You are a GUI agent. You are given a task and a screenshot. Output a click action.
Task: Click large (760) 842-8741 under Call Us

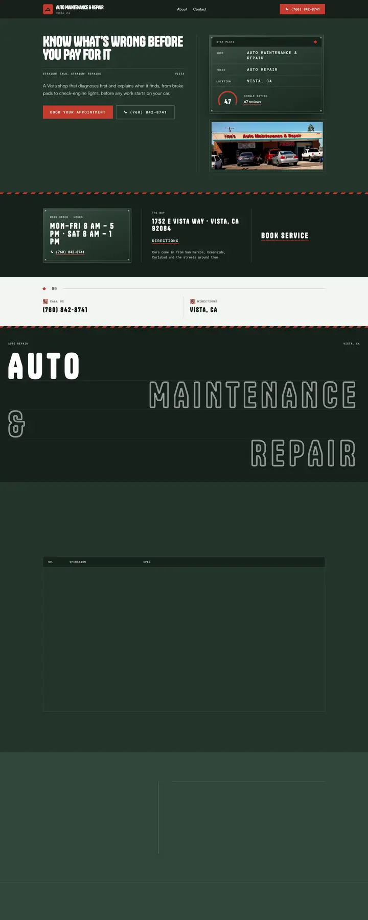(65, 310)
